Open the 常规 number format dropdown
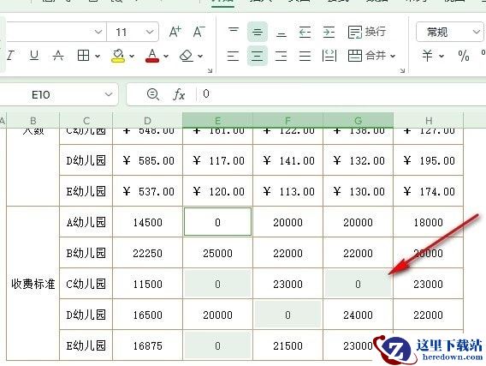The height and width of the screenshot is (366, 486). [x=476, y=32]
